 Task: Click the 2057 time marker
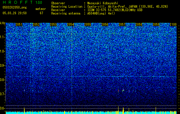(x=122, y=25)
